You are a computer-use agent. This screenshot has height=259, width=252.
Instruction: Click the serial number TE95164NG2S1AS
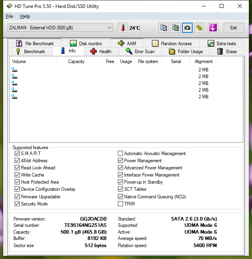[x=85, y=225]
